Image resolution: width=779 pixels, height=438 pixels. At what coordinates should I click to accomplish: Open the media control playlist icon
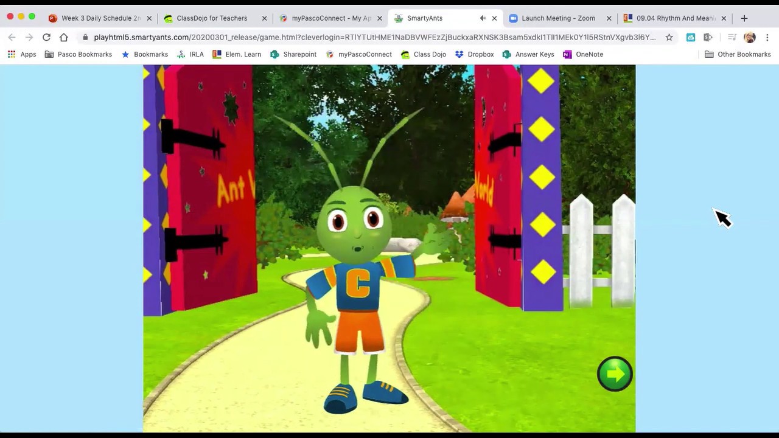click(732, 37)
